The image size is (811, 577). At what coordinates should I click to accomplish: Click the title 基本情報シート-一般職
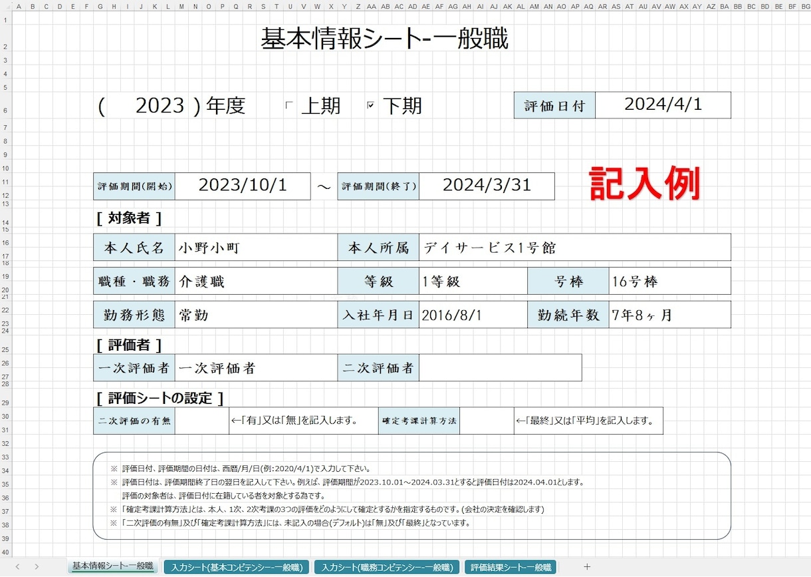pyautogui.click(x=385, y=39)
